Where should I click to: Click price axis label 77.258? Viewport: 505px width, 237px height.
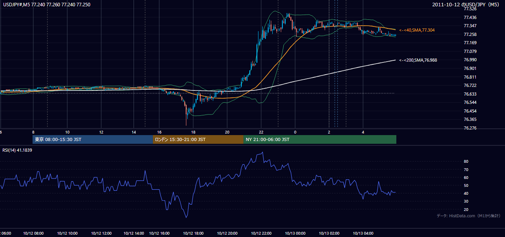[470, 34]
